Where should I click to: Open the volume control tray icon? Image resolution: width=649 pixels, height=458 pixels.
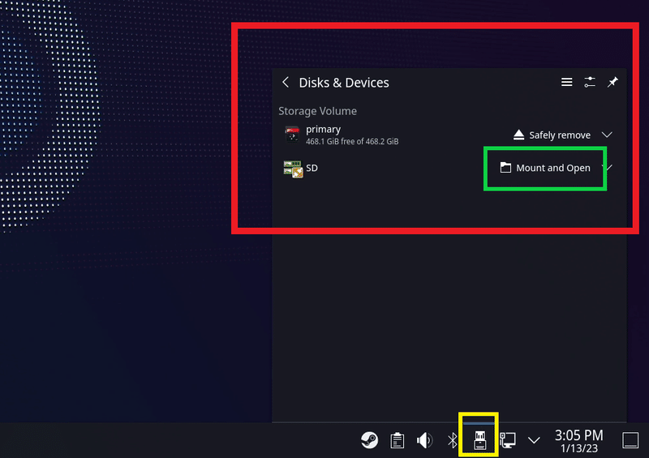point(424,440)
